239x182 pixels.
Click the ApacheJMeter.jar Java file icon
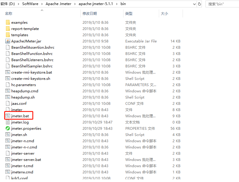pos(8,41)
